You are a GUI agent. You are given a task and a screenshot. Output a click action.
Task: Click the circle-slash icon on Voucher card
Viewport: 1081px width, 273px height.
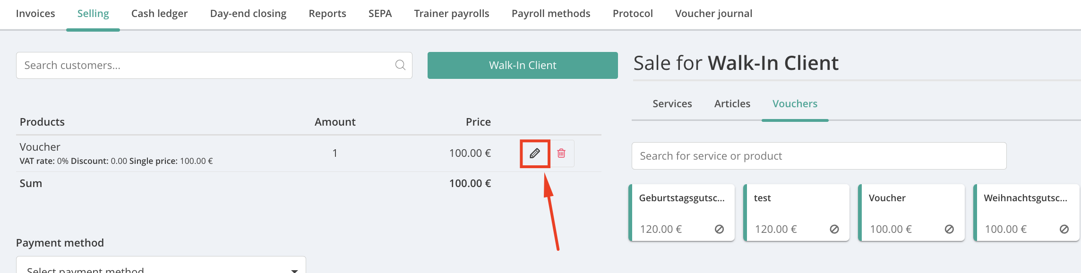[x=949, y=229]
